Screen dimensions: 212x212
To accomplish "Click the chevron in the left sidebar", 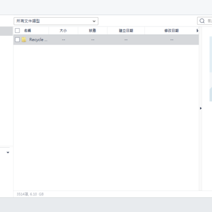I will (8, 153).
